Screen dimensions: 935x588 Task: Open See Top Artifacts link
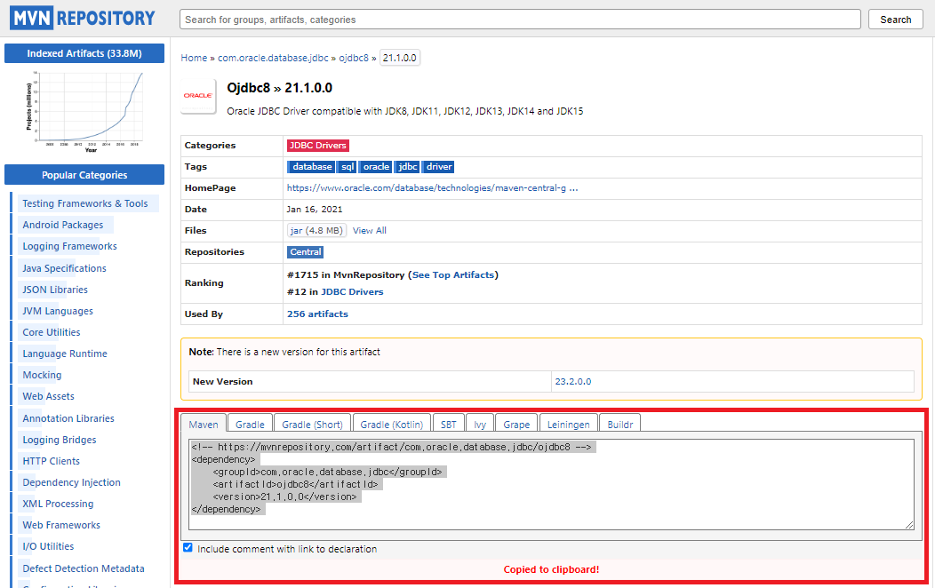pos(453,274)
